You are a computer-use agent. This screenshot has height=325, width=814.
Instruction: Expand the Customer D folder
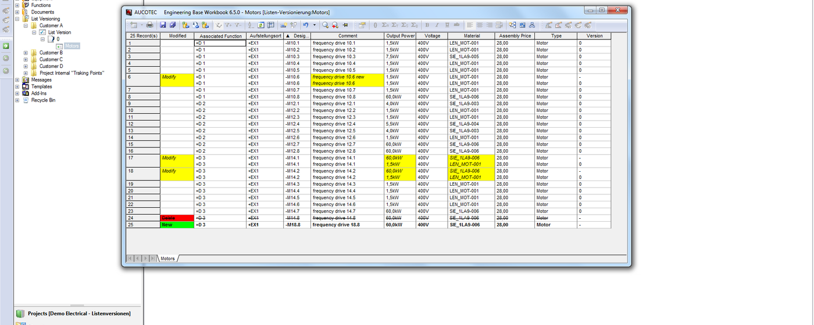26,66
